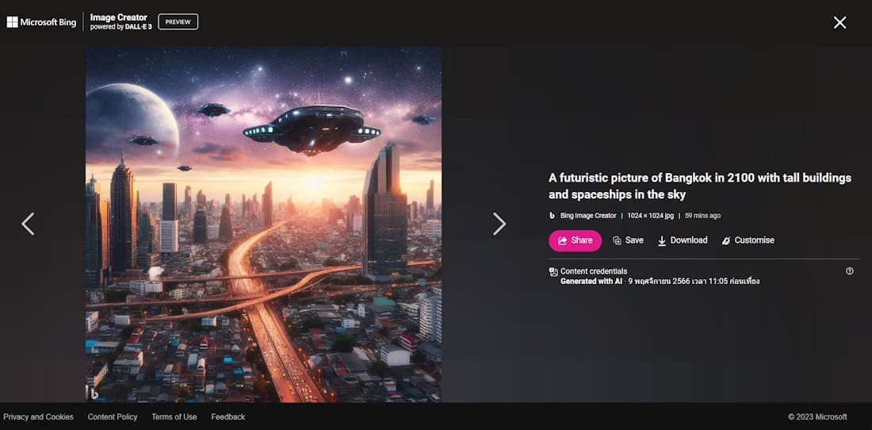
Task: Click the small Bing icon beside Bing Image Creator
Action: click(x=553, y=215)
